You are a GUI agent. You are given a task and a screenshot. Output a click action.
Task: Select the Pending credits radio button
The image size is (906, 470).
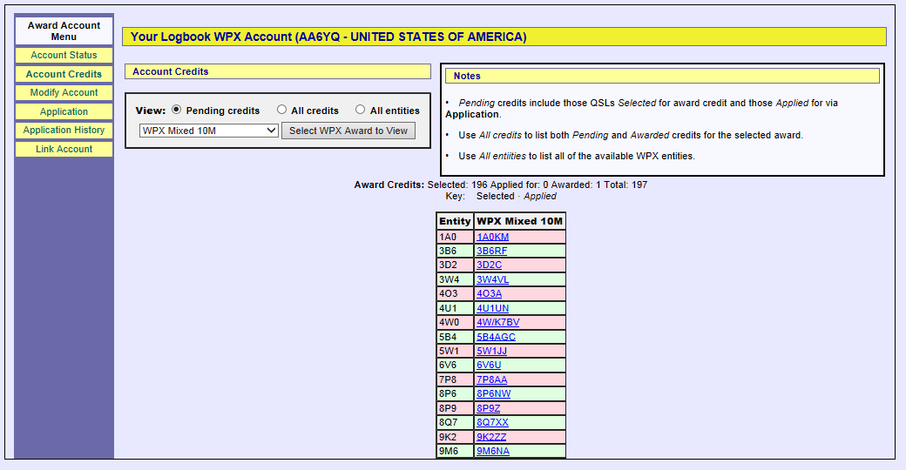(177, 110)
